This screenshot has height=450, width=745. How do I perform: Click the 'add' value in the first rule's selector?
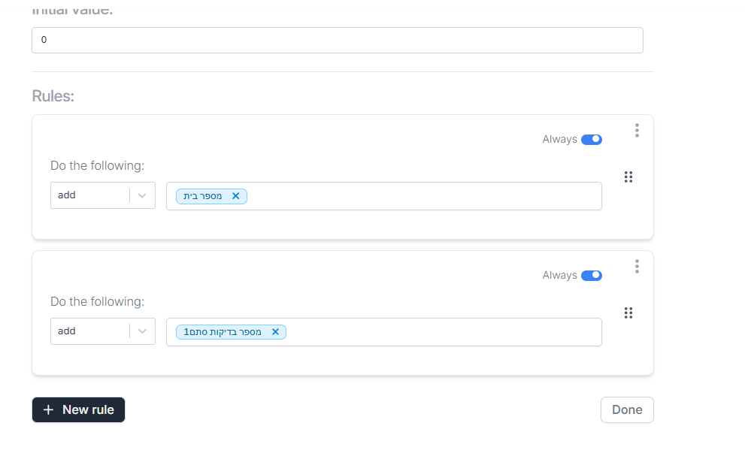68,195
